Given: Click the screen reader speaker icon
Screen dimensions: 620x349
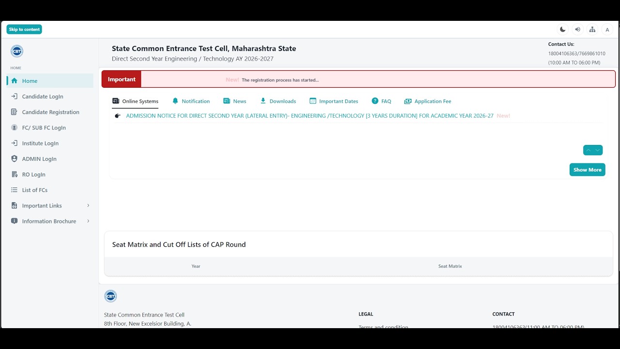Looking at the screenshot, I should [x=577, y=30].
